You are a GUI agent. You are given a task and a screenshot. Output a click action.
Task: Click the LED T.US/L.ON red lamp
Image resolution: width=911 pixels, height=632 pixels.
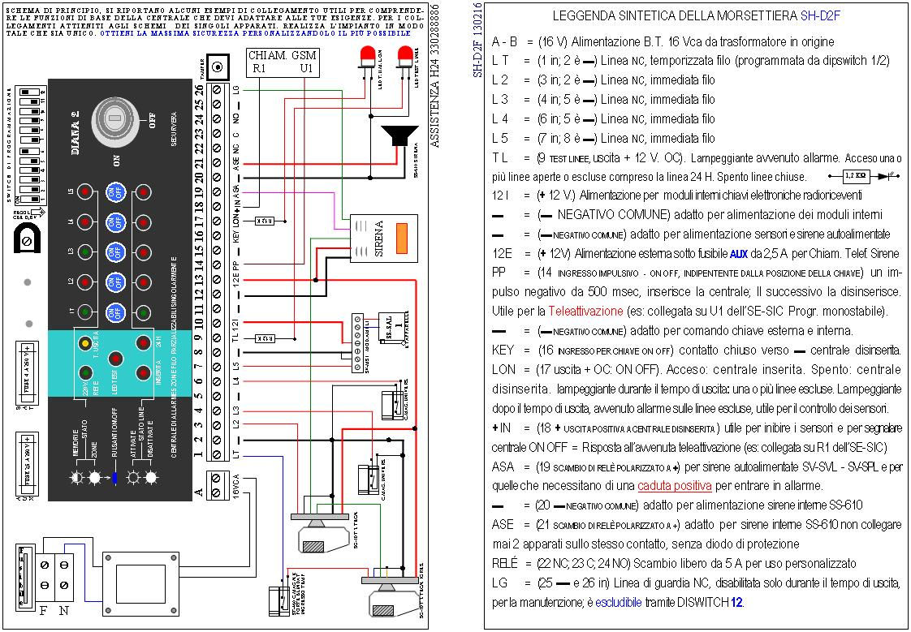pyautogui.click(x=367, y=58)
